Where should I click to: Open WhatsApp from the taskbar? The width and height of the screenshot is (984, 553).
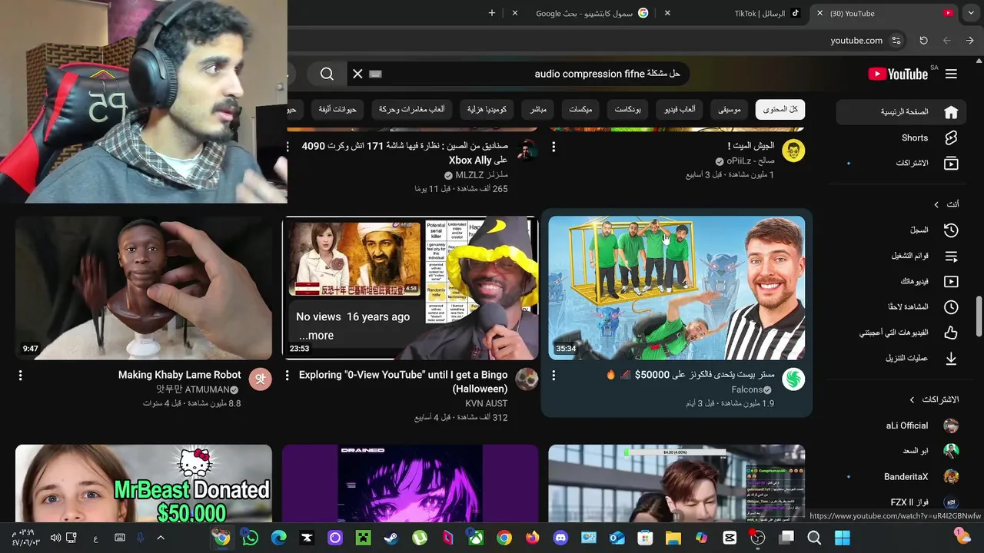point(250,538)
